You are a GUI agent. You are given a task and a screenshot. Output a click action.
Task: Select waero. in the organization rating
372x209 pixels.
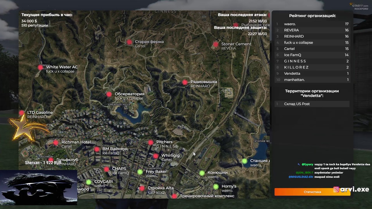pyautogui.click(x=312, y=24)
